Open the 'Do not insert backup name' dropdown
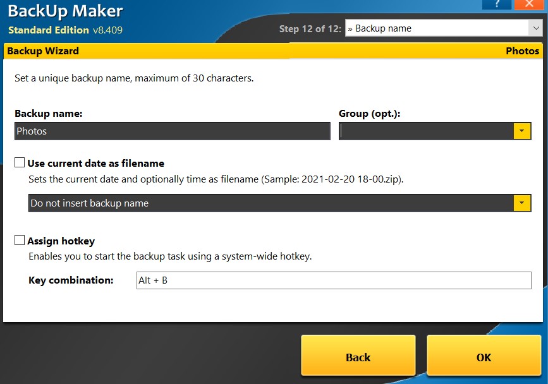The width and height of the screenshot is (548, 384). tap(279, 203)
